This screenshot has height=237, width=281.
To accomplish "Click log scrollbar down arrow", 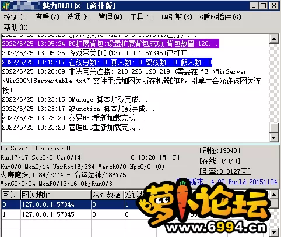I will tap(273, 138).
